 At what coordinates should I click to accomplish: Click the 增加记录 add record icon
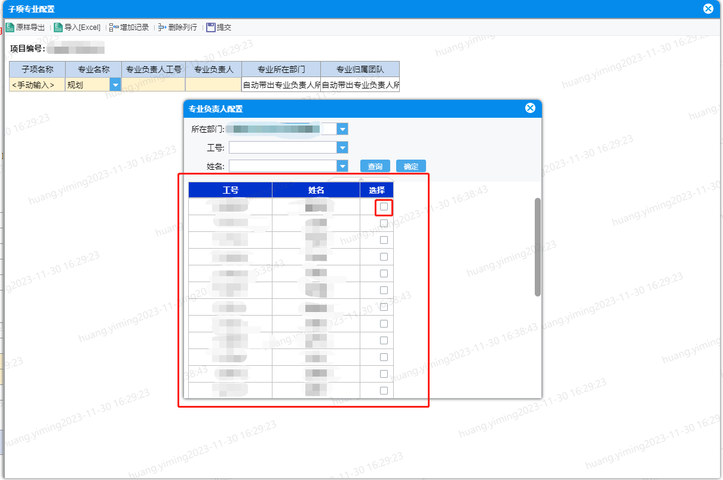point(114,27)
